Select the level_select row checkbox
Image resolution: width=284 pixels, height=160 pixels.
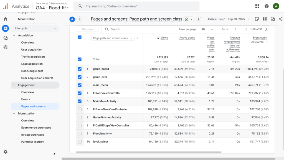(x=80, y=142)
